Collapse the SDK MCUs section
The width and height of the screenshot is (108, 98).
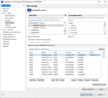coord(29,15)
